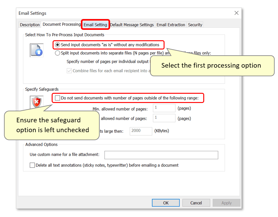Switch to the Email Extraction tab
Screen dimensions: 278x217
pos(171,25)
